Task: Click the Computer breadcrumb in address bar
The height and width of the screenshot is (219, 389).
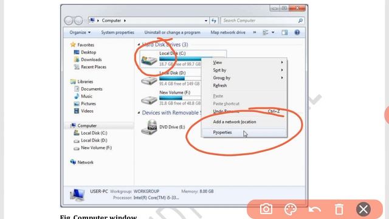Action: click(x=111, y=21)
